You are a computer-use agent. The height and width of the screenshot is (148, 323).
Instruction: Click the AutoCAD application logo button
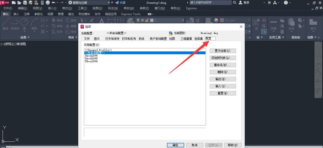5,2
